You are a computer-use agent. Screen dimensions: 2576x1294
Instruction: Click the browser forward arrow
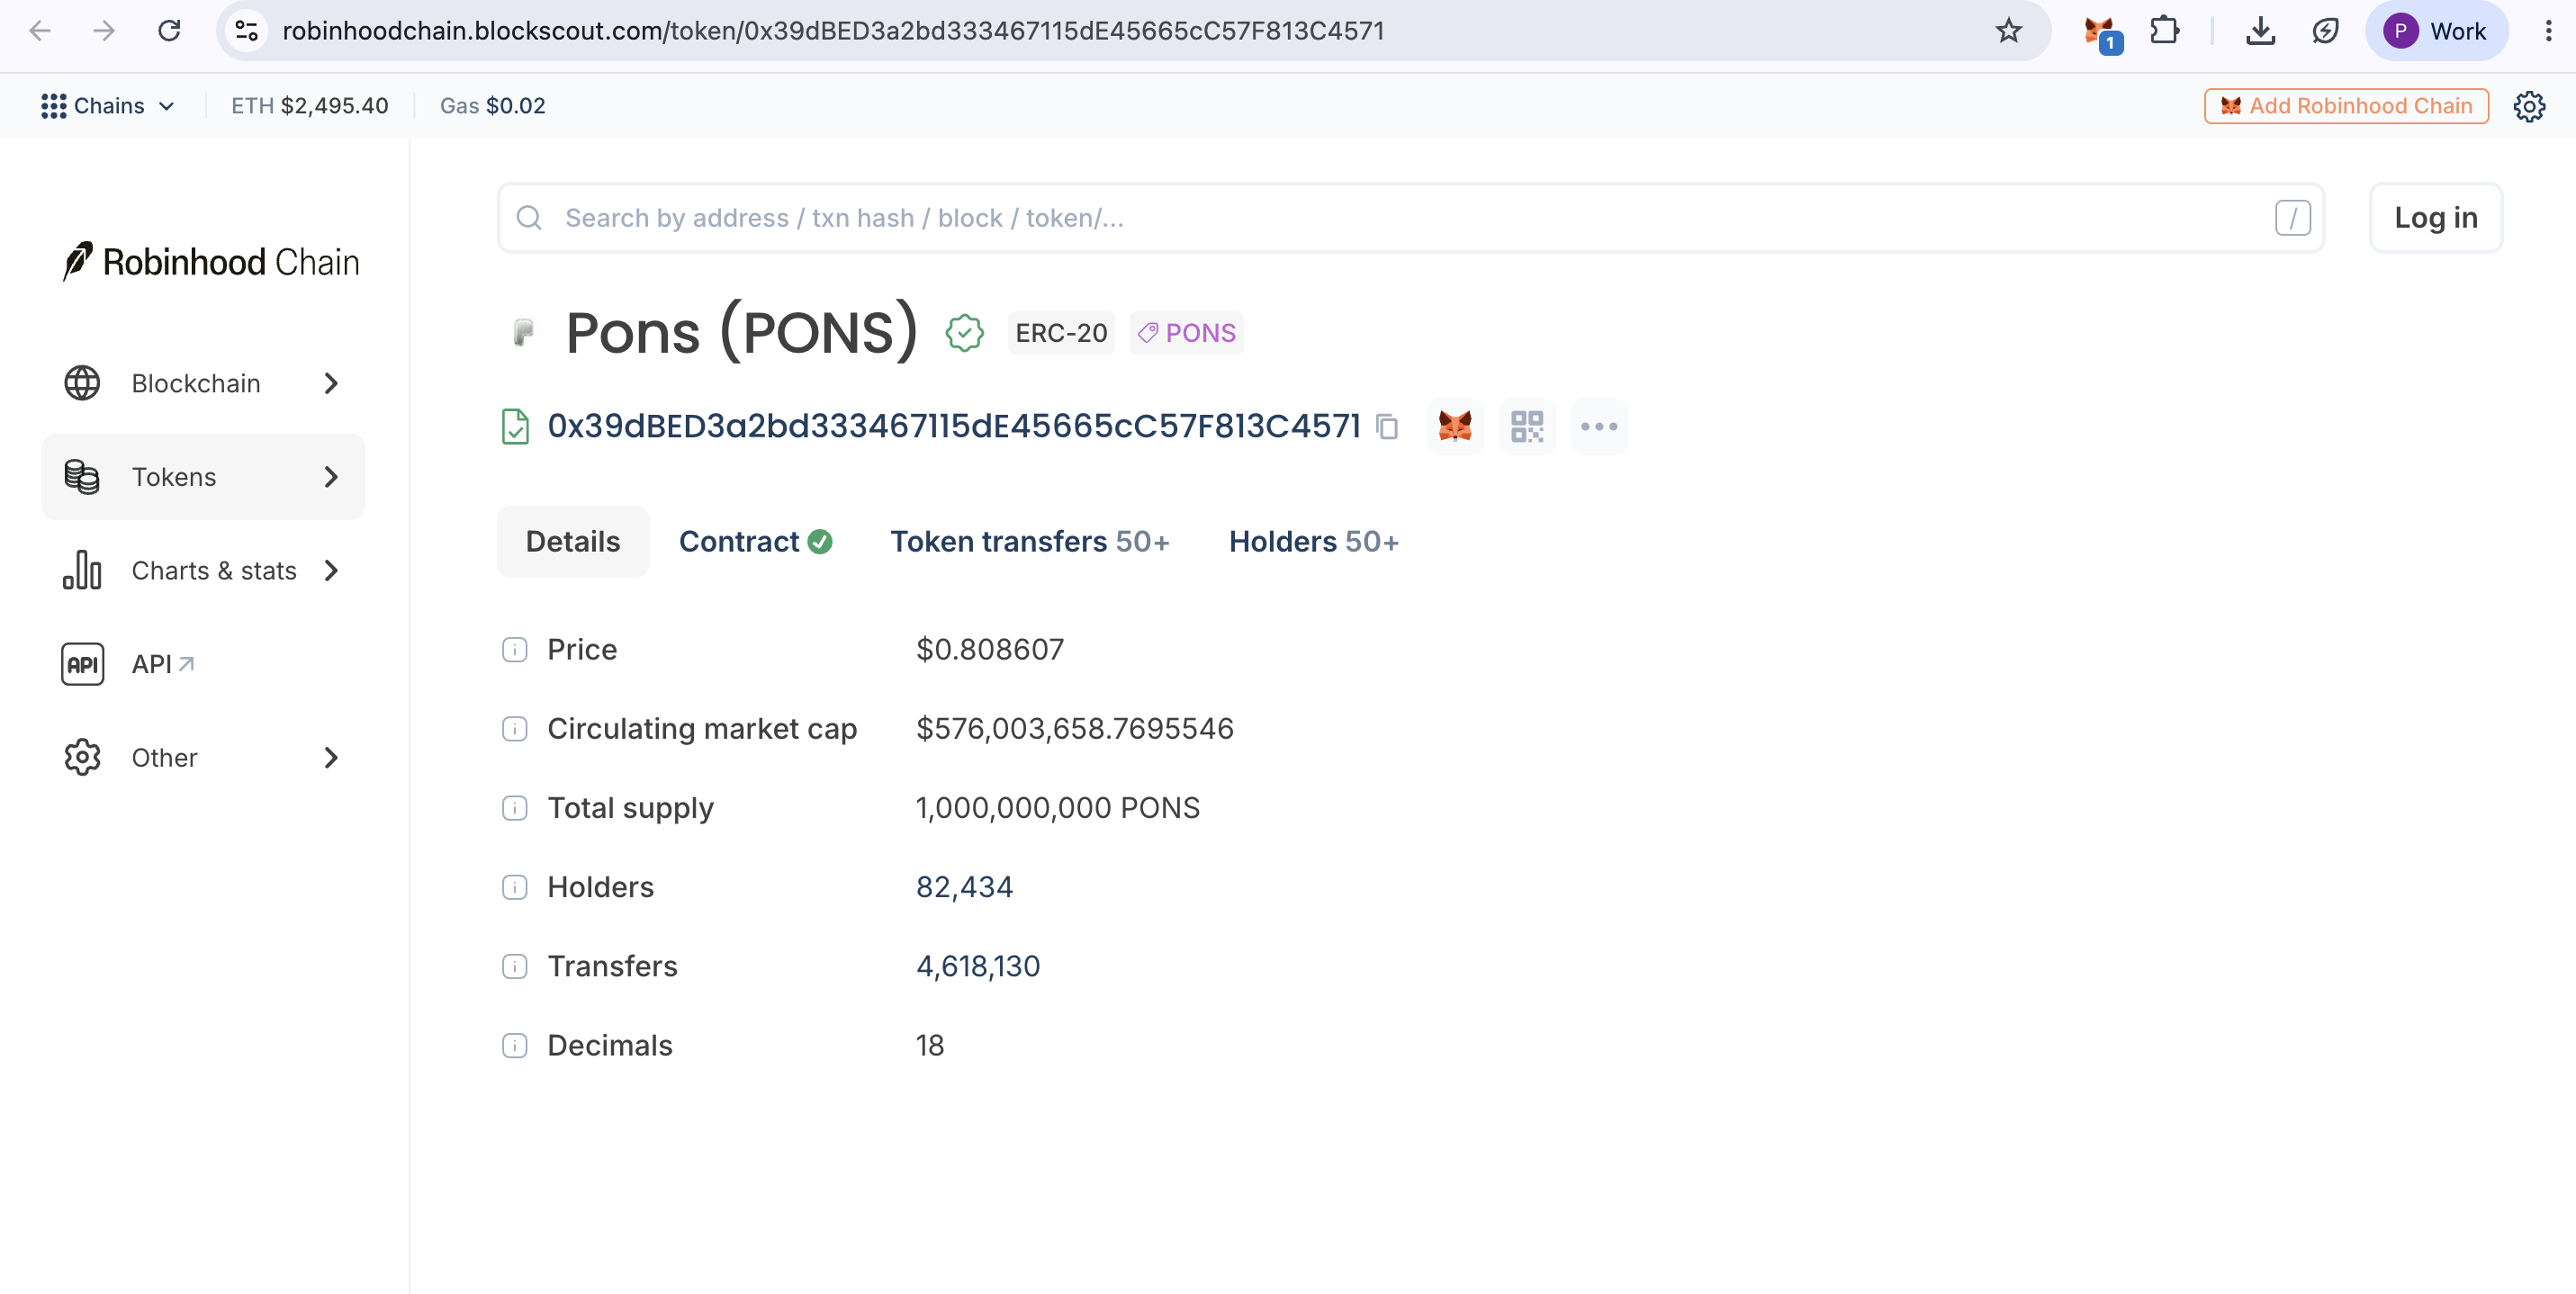pos(104,31)
